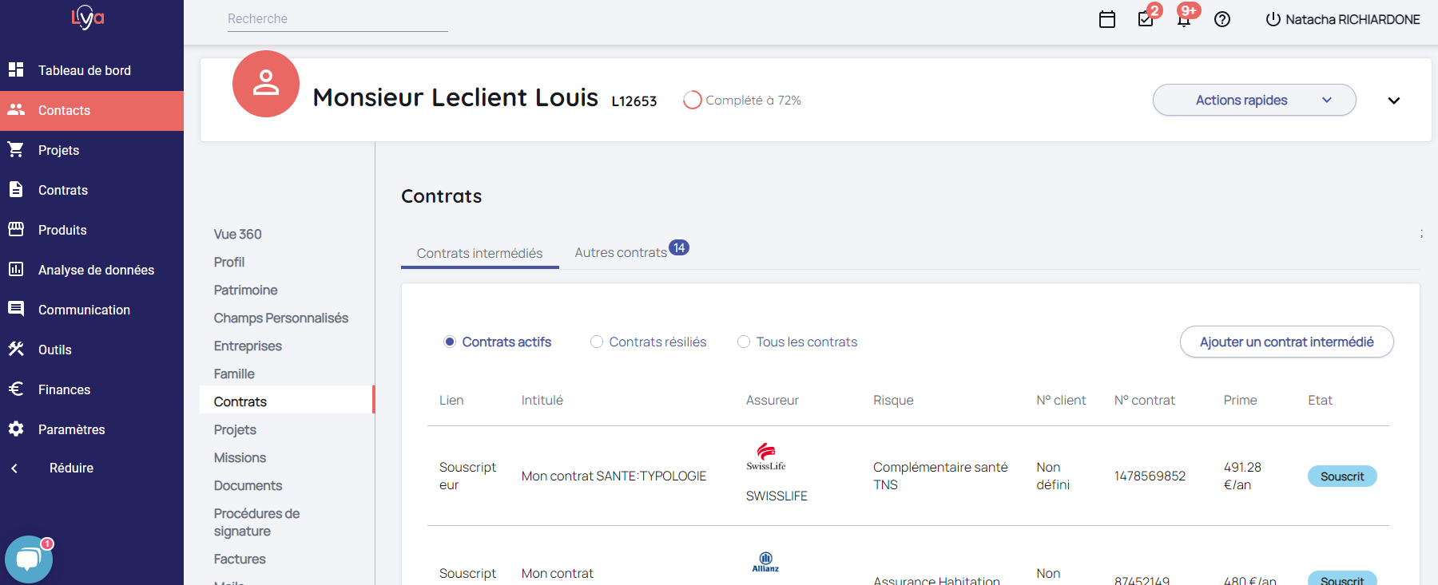Open the calendar icon in top bar
This screenshot has height=585, width=1438.
pos(1106,20)
